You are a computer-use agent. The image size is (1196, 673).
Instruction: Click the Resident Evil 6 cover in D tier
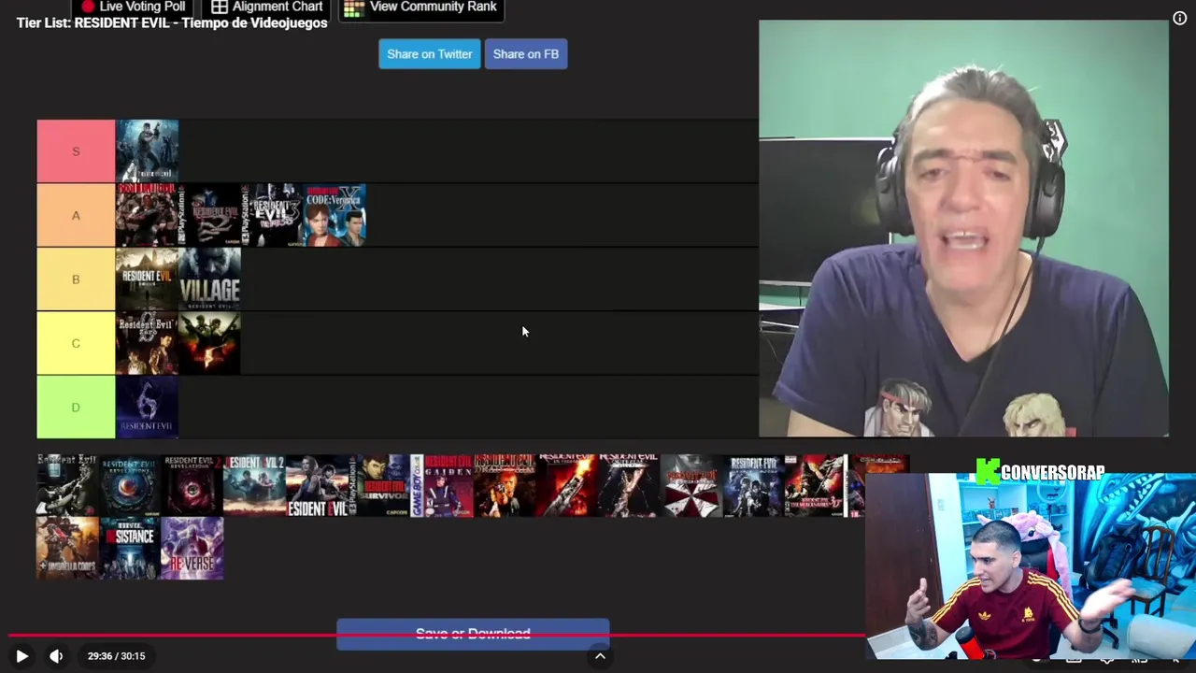pyautogui.click(x=147, y=408)
